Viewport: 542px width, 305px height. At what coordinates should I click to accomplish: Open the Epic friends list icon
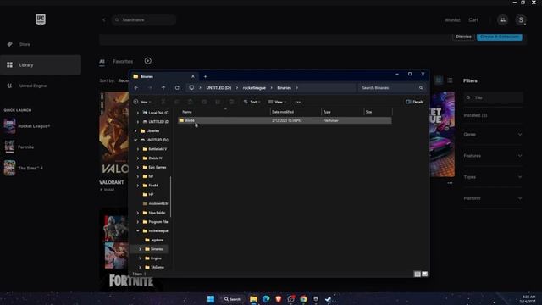(502, 20)
